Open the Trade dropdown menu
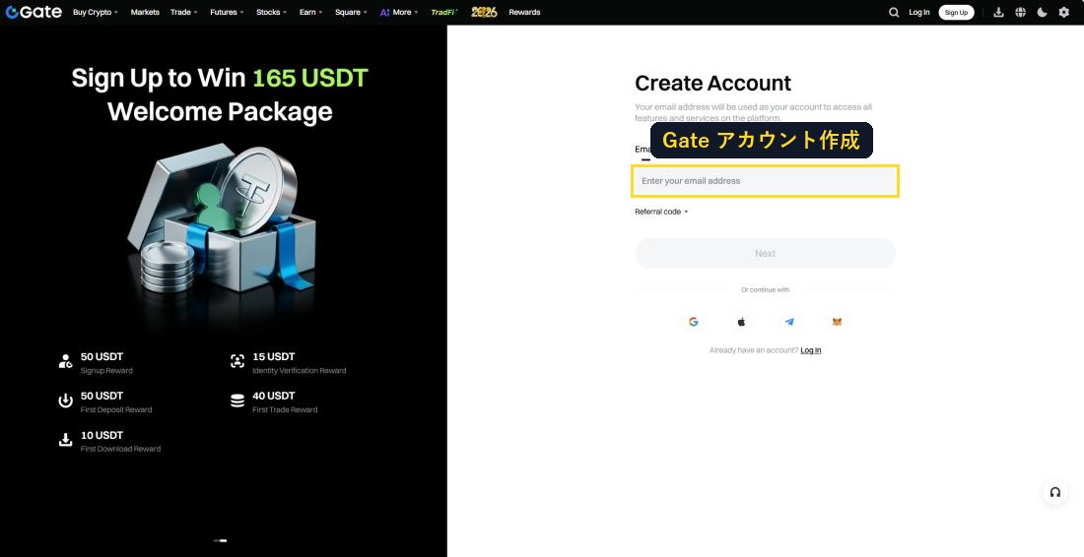The width and height of the screenshot is (1084, 557). coord(184,13)
